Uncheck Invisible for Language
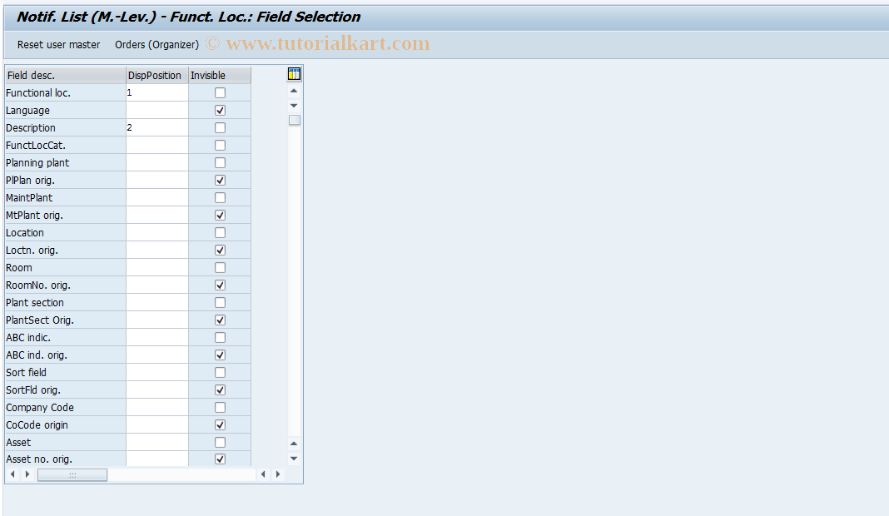This screenshot has height=516, width=889. tap(220, 111)
